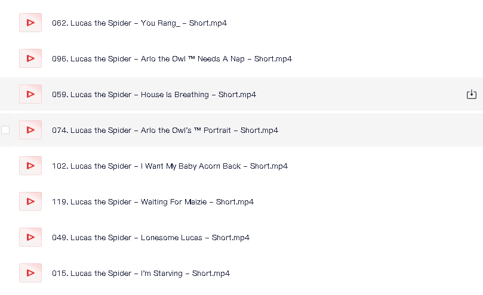483x295 pixels.
Task: Open 062. Lucas the Spider You Rang_ file
Action: click(139, 23)
